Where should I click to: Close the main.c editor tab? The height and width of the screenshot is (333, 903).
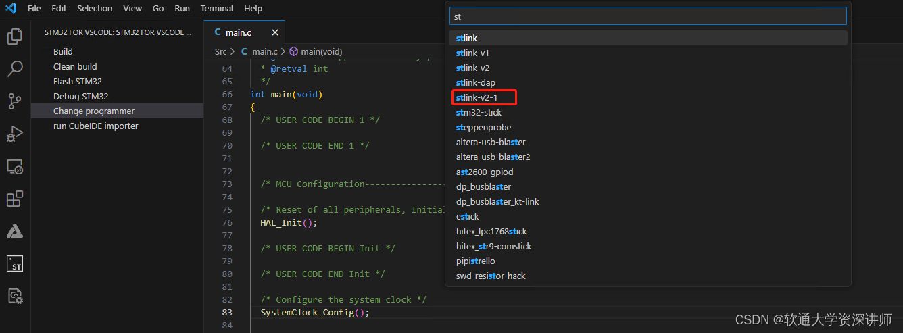[x=275, y=32]
